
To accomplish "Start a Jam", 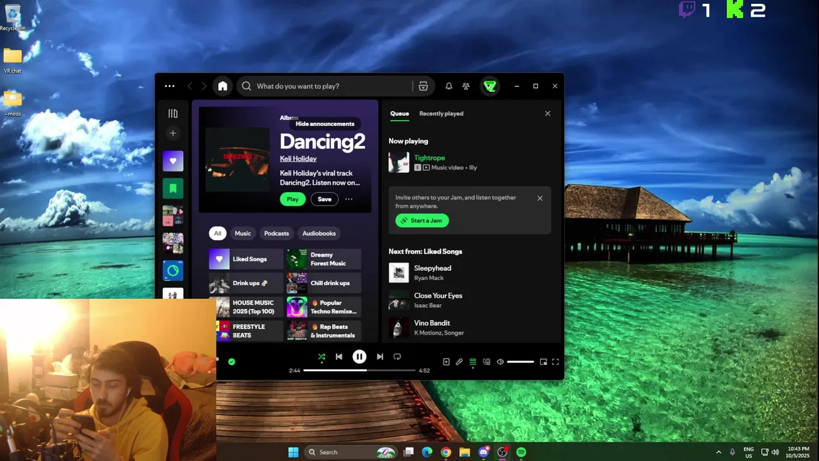I will click(422, 220).
